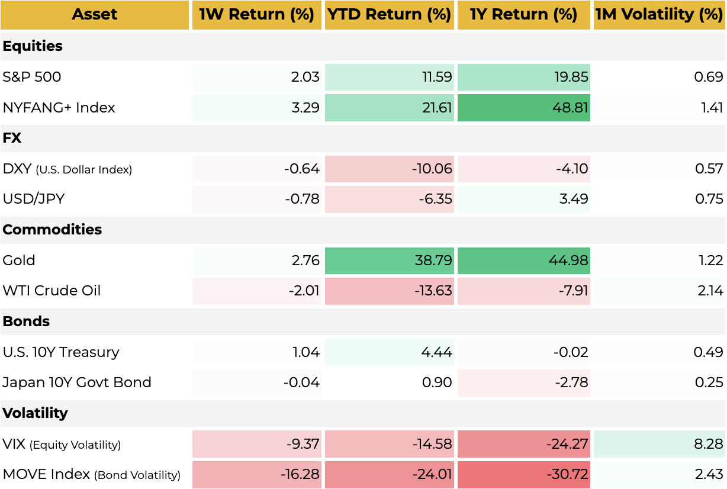The height and width of the screenshot is (489, 727).
Task: Click the 1Y Return (%) header
Action: [523, 15]
